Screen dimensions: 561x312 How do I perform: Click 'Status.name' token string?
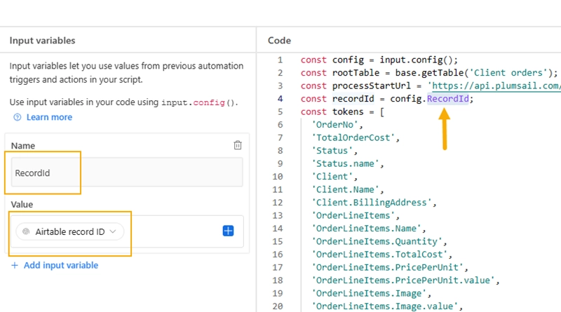pos(345,163)
